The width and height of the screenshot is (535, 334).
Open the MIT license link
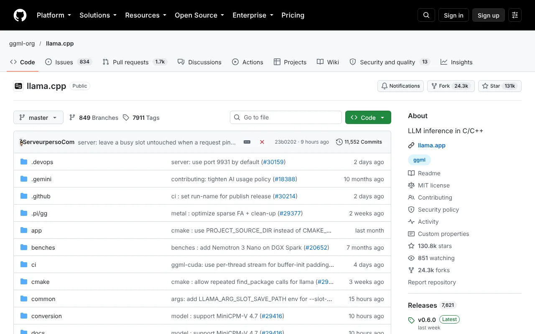(x=434, y=185)
